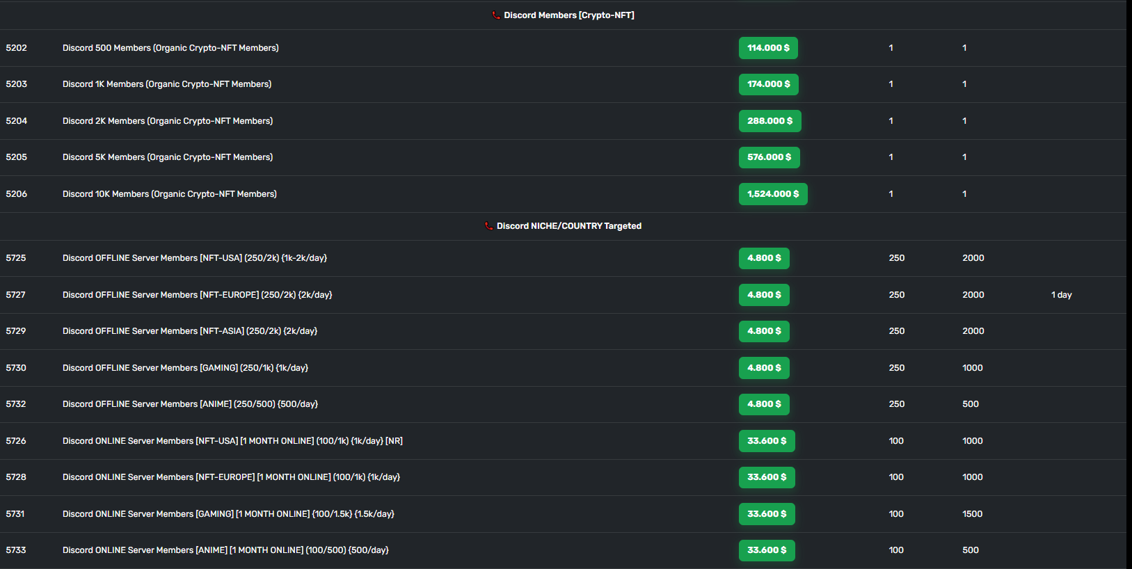Image resolution: width=1132 pixels, height=569 pixels.
Task: Click the 4.800 $ price for NFT-ASIA row
Action: [x=764, y=331]
